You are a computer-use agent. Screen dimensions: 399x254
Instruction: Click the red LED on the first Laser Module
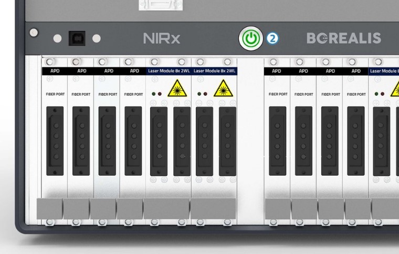click(x=160, y=94)
